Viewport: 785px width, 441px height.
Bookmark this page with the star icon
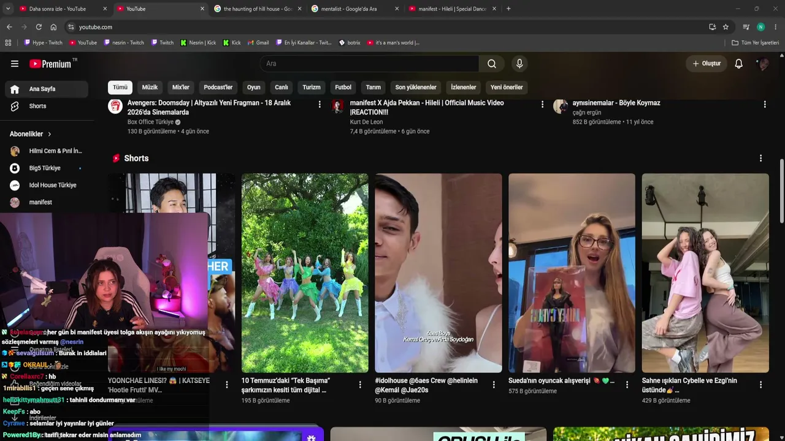tap(726, 27)
